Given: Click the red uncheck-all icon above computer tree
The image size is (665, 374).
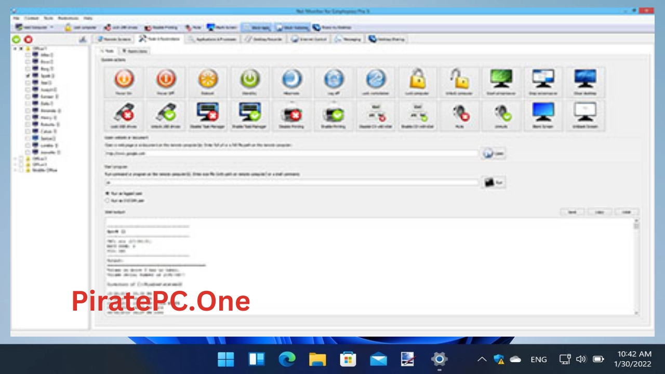Looking at the screenshot, I should tap(28, 39).
